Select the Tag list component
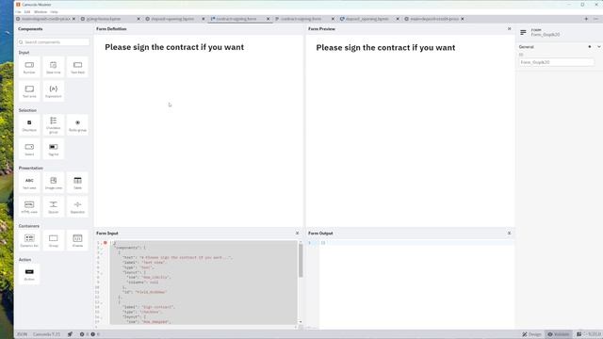 tap(54, 149)
